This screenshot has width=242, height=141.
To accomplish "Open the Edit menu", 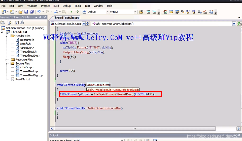I will coord(12,6).
